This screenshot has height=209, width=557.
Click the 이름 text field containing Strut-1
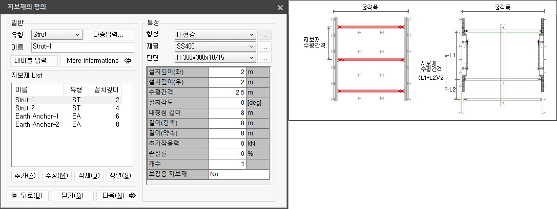point(82,47)
